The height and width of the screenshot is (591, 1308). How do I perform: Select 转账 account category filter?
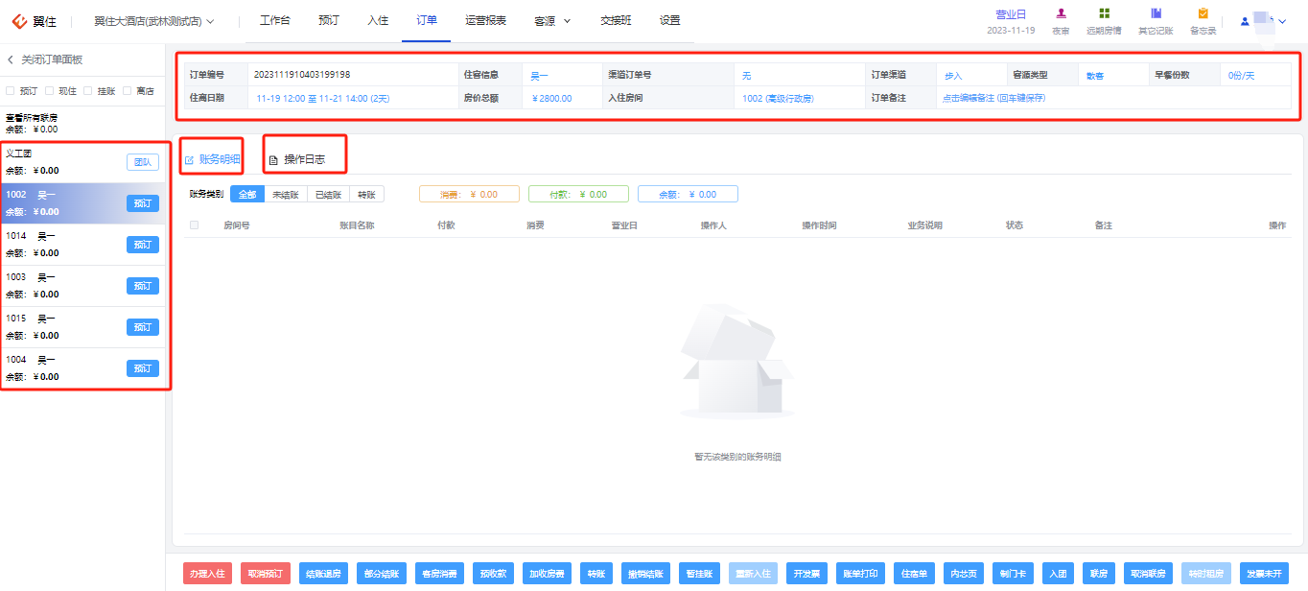point(366,194)
